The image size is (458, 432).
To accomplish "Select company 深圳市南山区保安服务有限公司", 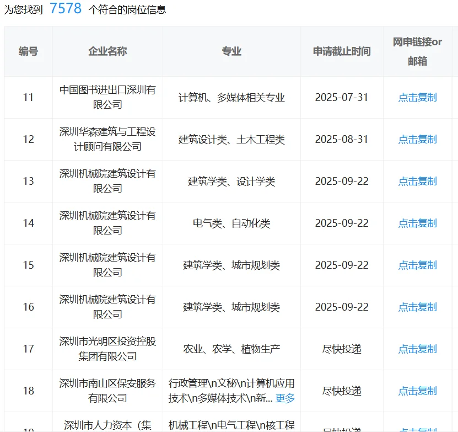I will [x=107, y=391].
